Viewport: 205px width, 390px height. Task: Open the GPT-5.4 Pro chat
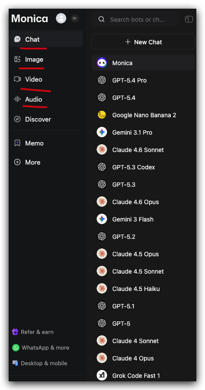pyautogui.click(x=143, y=80)
